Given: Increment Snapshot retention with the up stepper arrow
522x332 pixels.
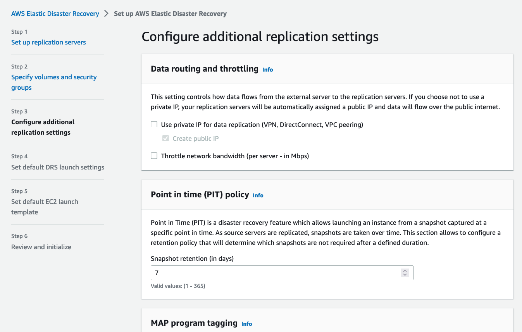Looking at the screenshot, I should 405,270.
